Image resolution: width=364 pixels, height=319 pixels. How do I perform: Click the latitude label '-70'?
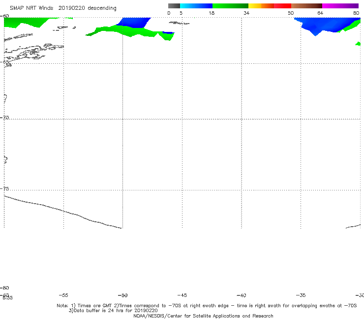[4, 118]
